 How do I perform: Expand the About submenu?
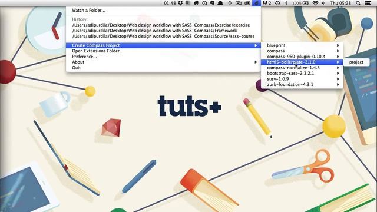[x=163, y=62]
